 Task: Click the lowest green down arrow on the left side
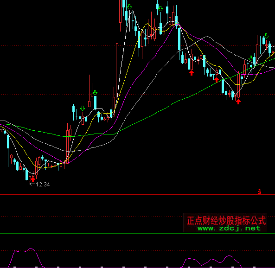coord(83,108)
